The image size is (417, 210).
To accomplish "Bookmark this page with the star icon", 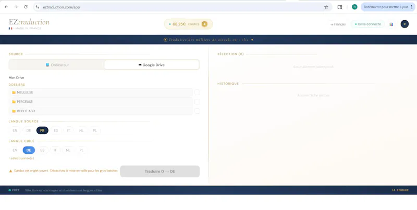I will point(326,7).
